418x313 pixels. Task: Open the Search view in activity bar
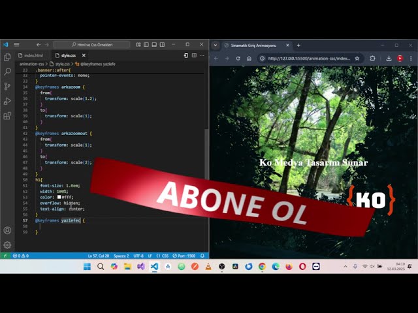pos(7,72)
